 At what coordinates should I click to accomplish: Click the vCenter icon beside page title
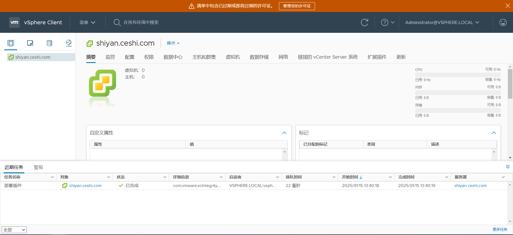pyautogui.click(x=90, y=43)
